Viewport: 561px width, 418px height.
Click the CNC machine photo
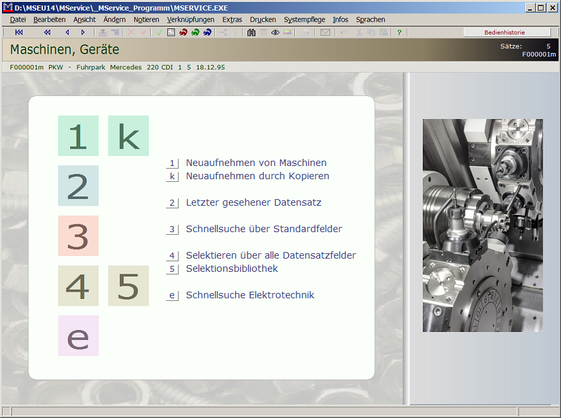[x=482, y=226]
